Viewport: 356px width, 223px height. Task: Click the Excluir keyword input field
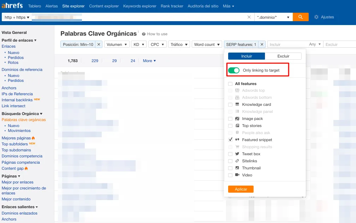pos(340,44)
